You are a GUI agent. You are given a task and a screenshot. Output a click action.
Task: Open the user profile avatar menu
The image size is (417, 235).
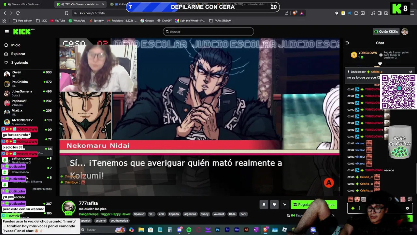[x=405, y=32]
